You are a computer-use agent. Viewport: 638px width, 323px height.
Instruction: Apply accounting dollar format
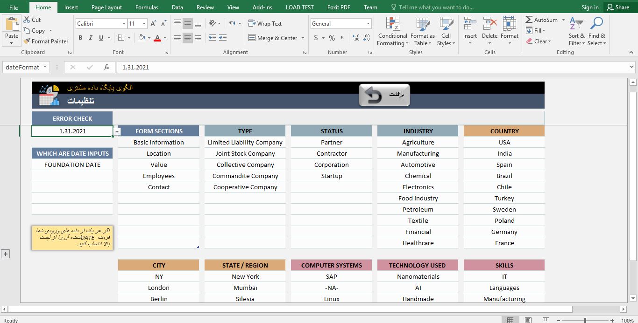point(316,38)
